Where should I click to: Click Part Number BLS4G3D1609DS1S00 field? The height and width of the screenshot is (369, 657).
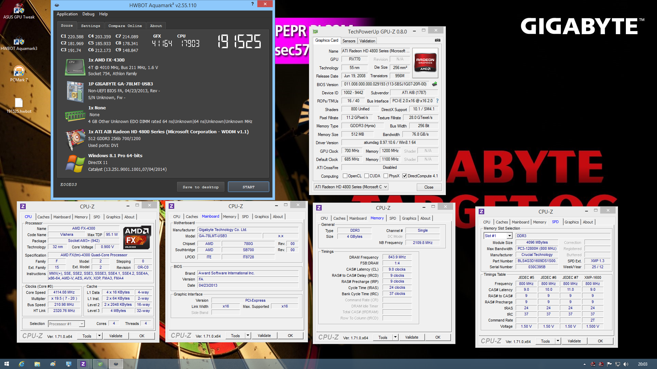(x=537, y=261)
